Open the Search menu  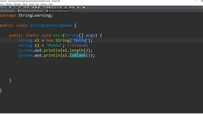(x=25, y=4)
